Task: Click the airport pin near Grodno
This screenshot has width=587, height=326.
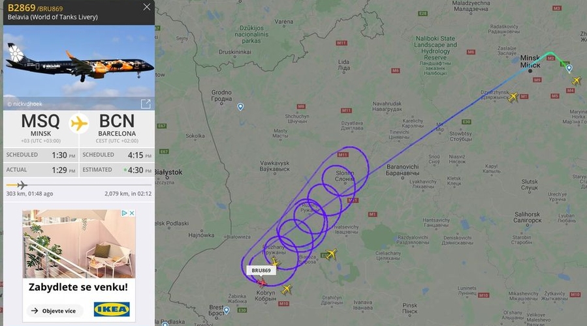Action: [240, 107]
